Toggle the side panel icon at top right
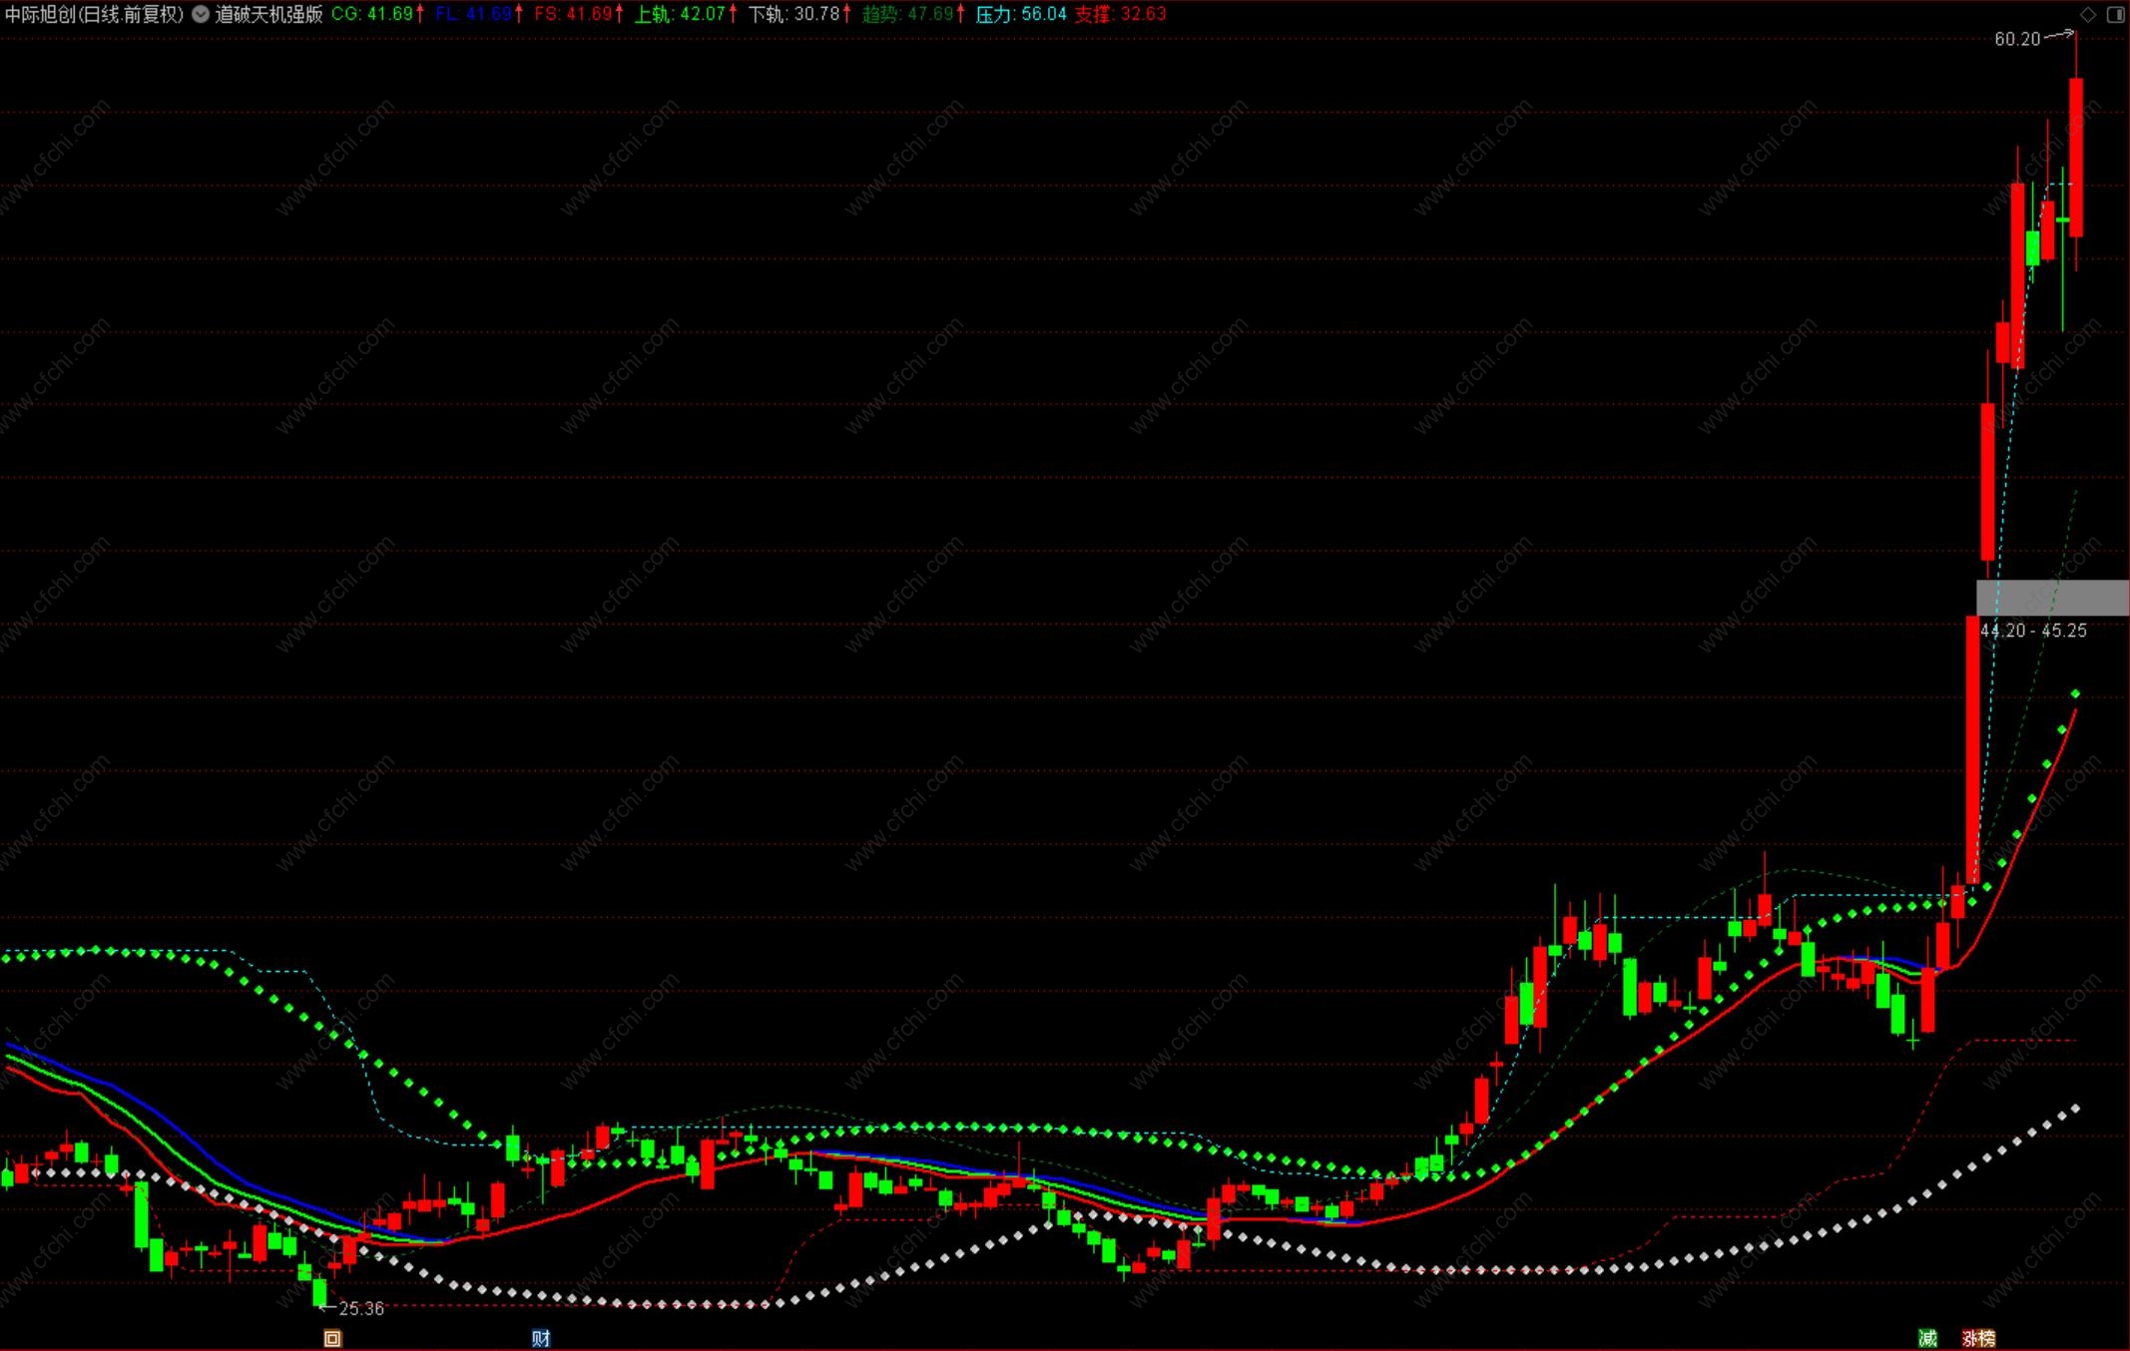Image resolution: width=2130 pixels, height=1351 pixels. 2114,14
